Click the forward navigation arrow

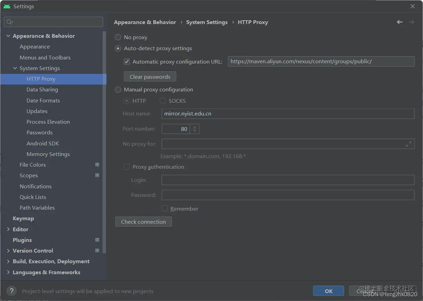pyautogui.click(x=411, y=22)
